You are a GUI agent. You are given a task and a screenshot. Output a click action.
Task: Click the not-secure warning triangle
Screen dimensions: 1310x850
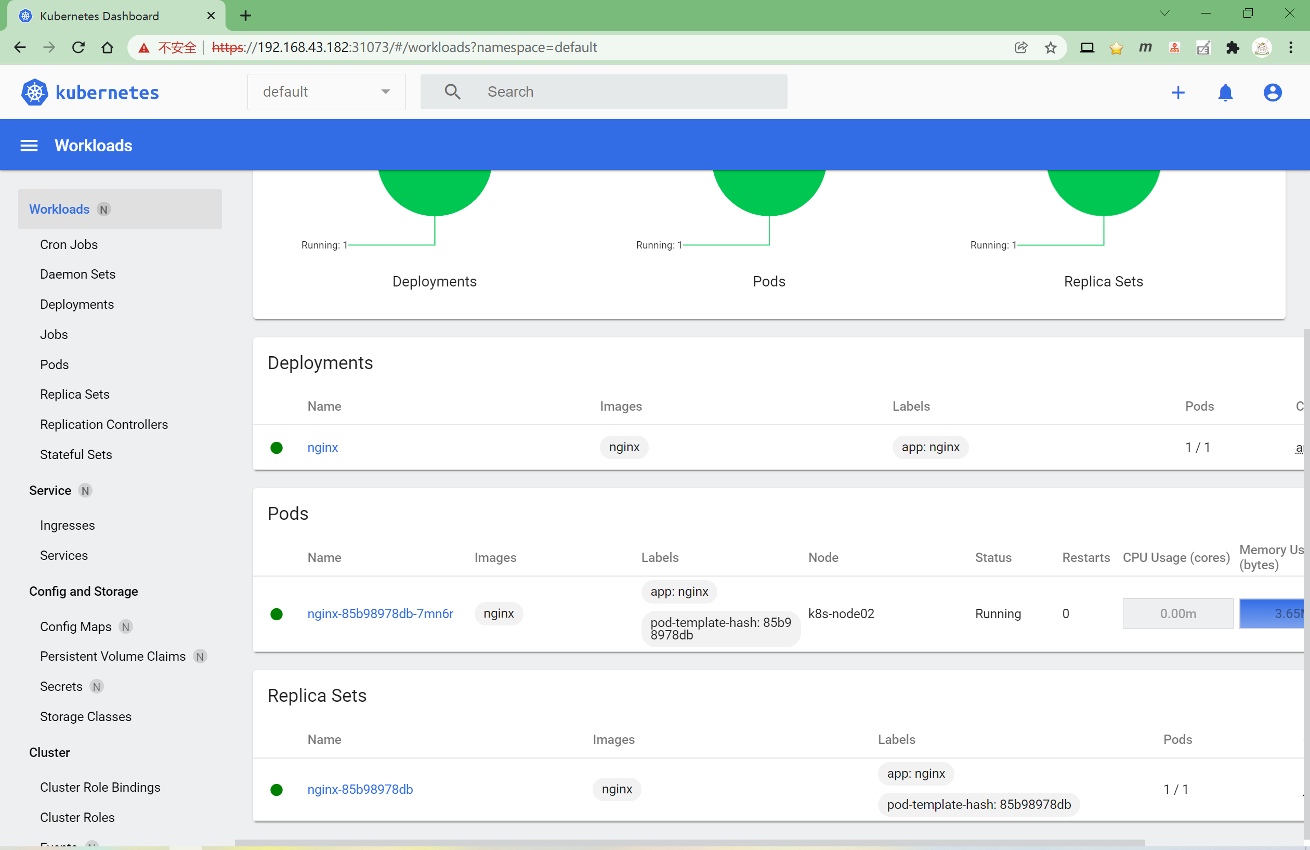tap(143, 48)
